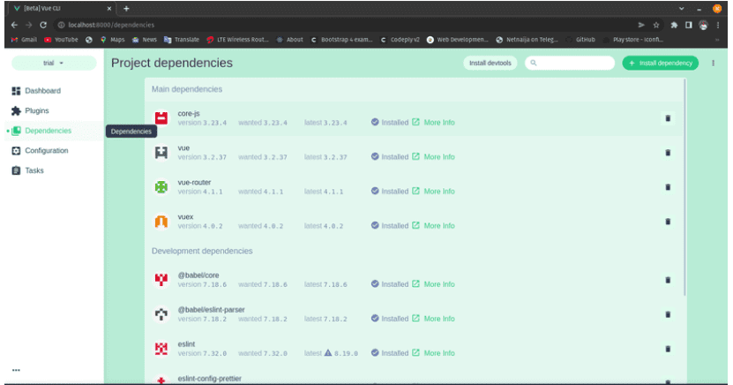Open the YouTube bookmark
The image size is (733, 385).
[61, 40]
